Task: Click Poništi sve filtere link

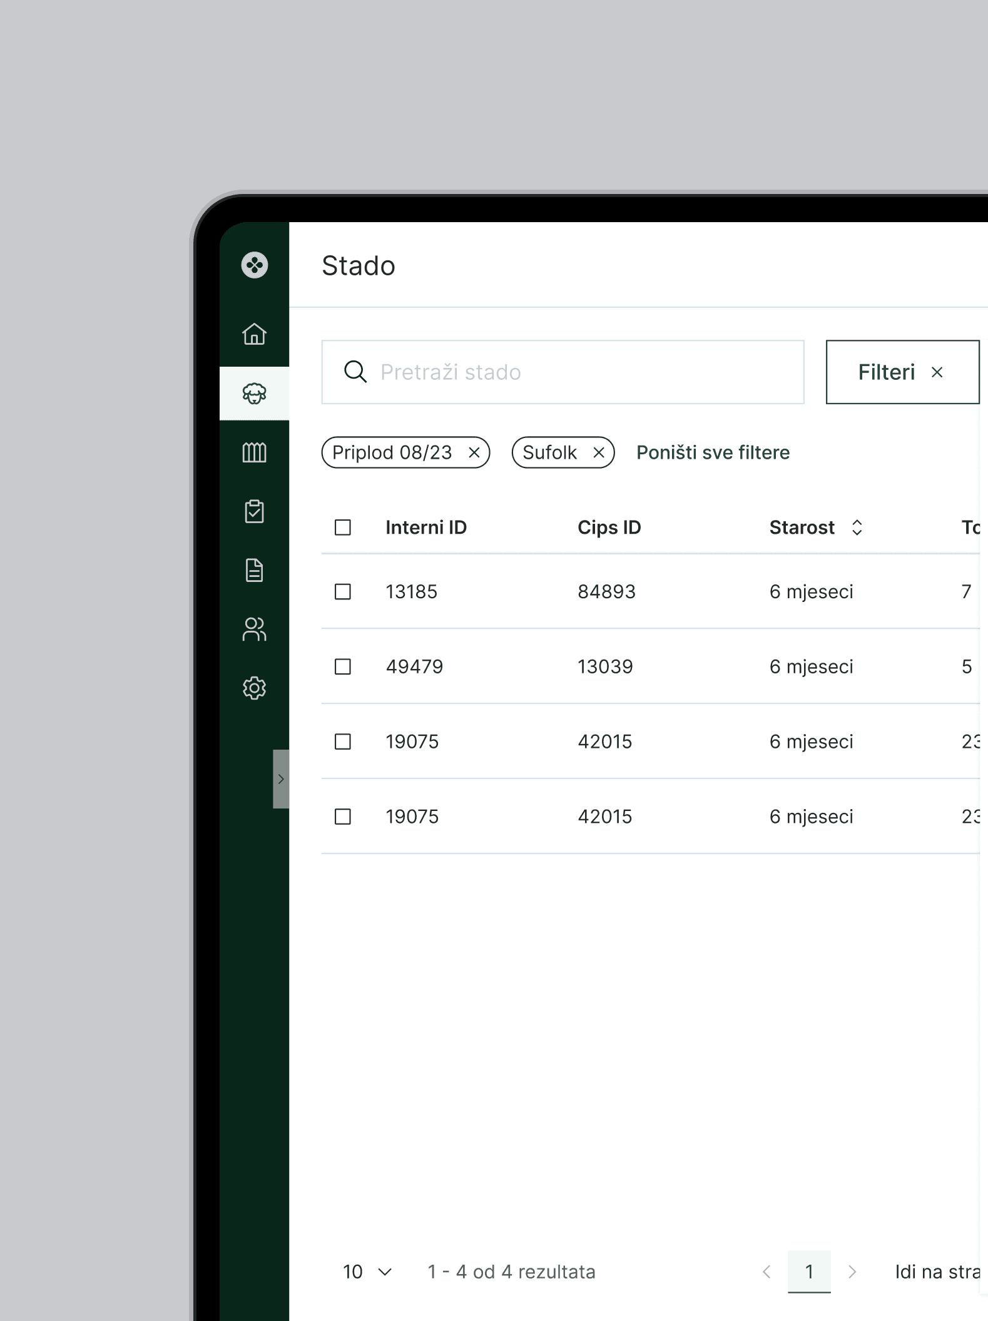Action: pyautogui.click(x=713, y=452)
